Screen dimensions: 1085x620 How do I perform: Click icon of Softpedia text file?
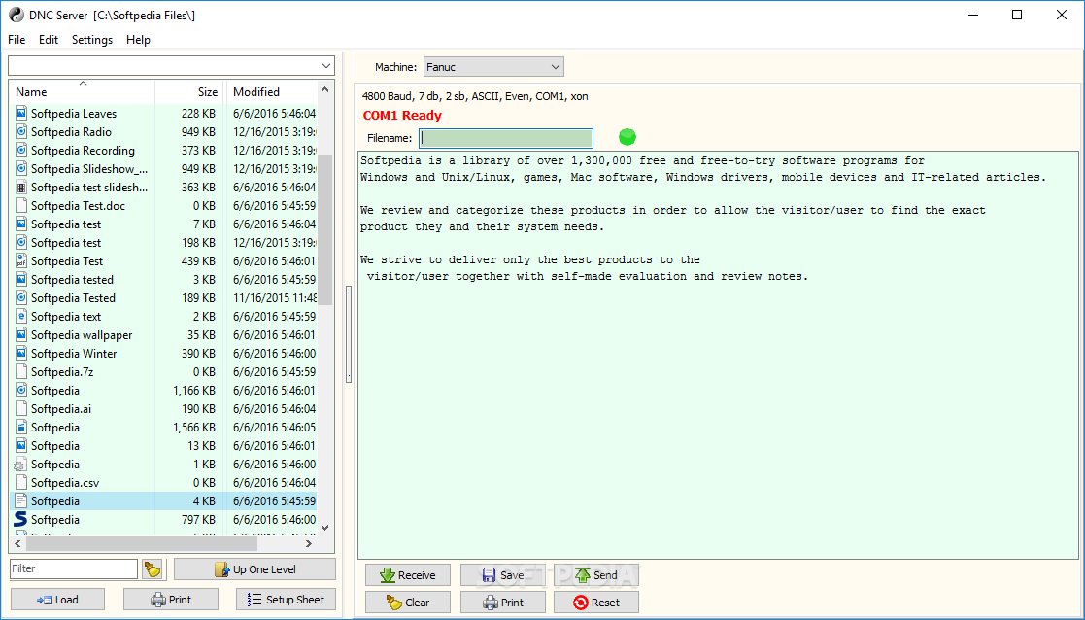coord(20,316)
